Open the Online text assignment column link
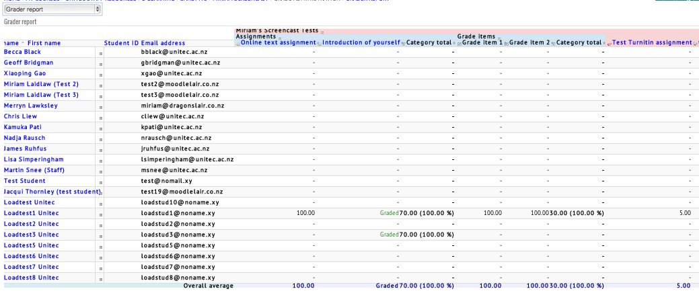This screenshot has width=699, height=291. pyautogui.click(x=278, y=43)
